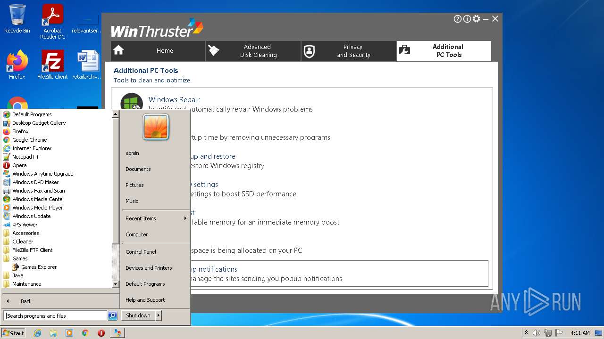
Task: Open Windows Anytime Upgrade entry
Action: [x=42, y=174]
